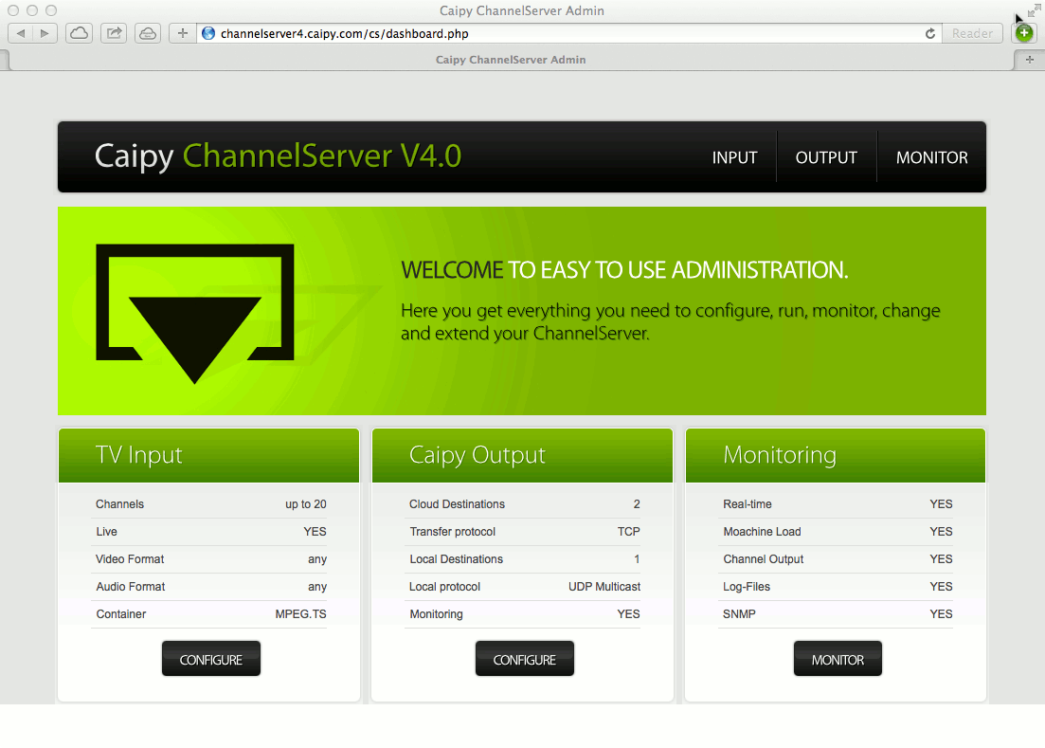
Task: Click the Add Bookmark plus button
Action: tap(183, 33)
